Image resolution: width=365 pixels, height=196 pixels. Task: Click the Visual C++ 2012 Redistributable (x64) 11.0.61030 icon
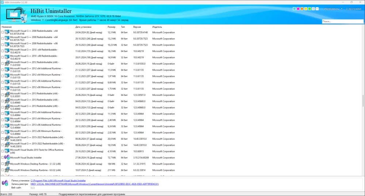click(7, 63)
